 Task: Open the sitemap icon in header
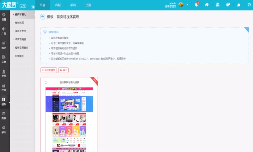point(217,5)
